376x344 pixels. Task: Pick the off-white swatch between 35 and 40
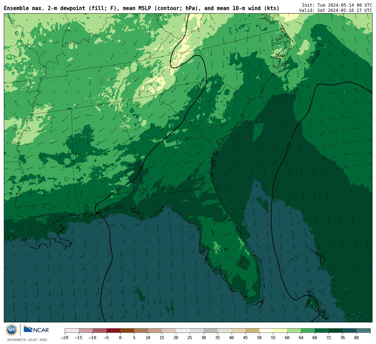click(x=225, y=331)
